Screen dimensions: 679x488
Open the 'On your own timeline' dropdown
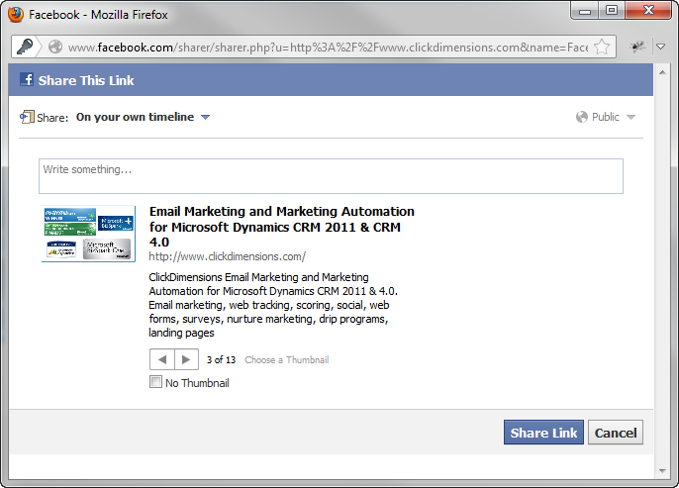pos(143,117)
